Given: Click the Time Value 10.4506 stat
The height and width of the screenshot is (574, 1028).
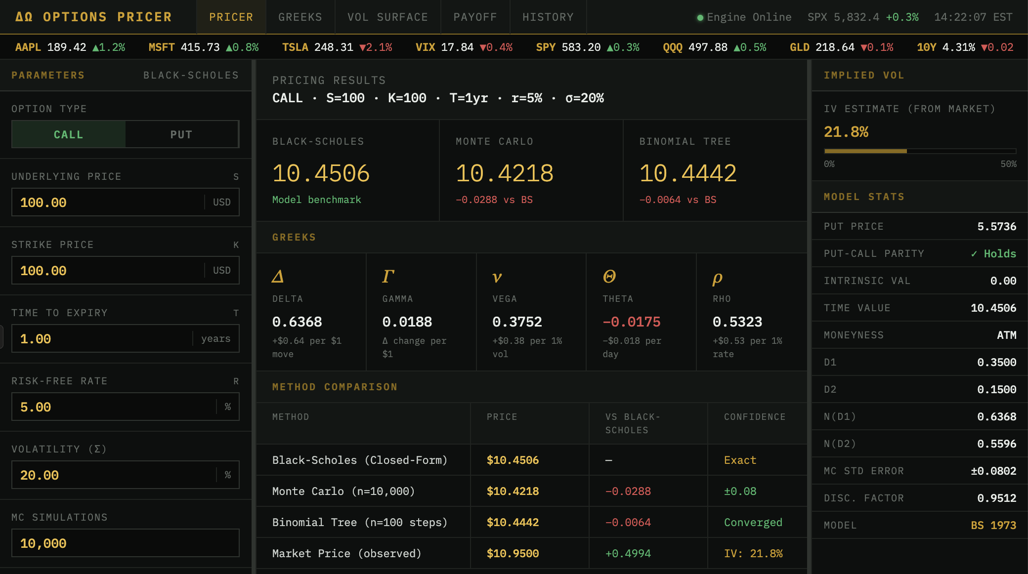Looking at the screenshot, I should (x=920, y=308).
